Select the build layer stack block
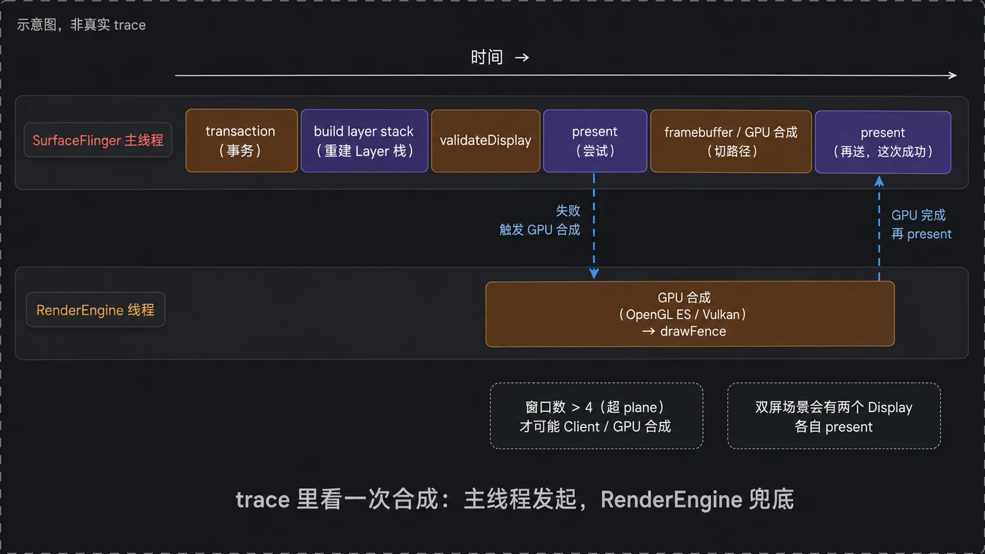Image resolution: width=985 pixels, height=554 pixels. (x=364, y=141)
